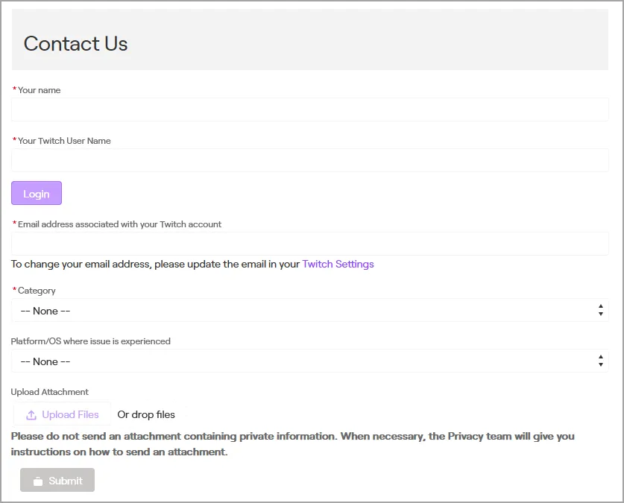Click the Upload Files button text
This screenshot has width=624, height=503.
point(70,414)
